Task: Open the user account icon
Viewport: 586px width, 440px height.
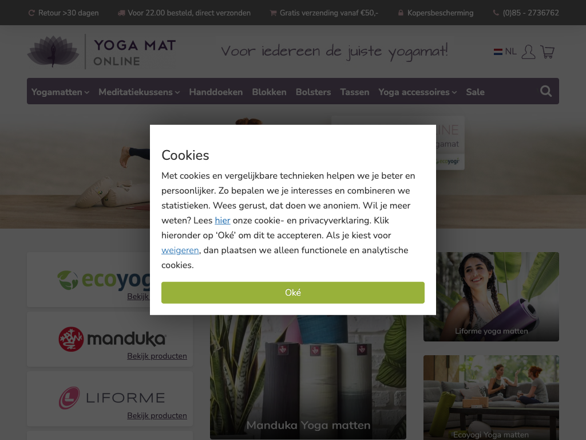Action: coord(528,52)
